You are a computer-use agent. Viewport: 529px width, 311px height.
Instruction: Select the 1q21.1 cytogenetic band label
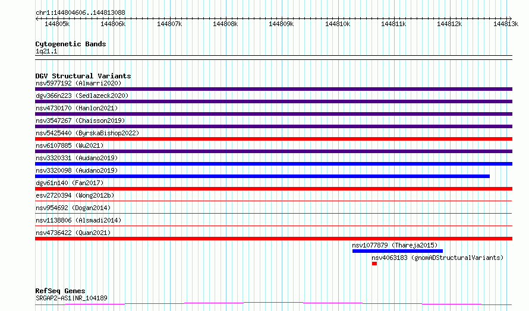coord(46,51)
